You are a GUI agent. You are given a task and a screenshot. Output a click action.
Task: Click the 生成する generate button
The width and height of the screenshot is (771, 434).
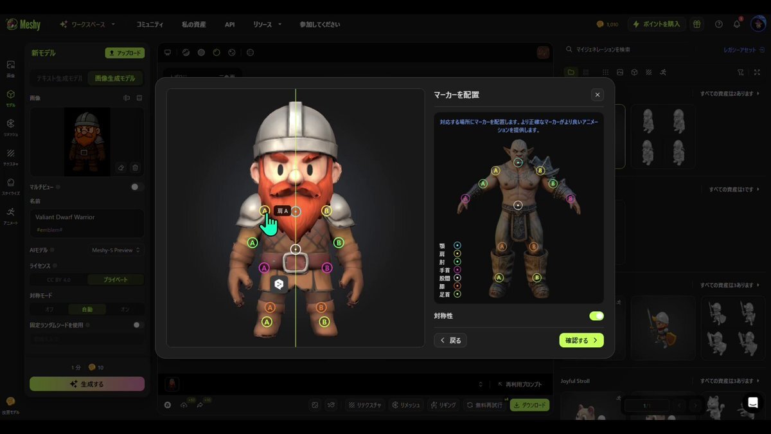point(87,384)
